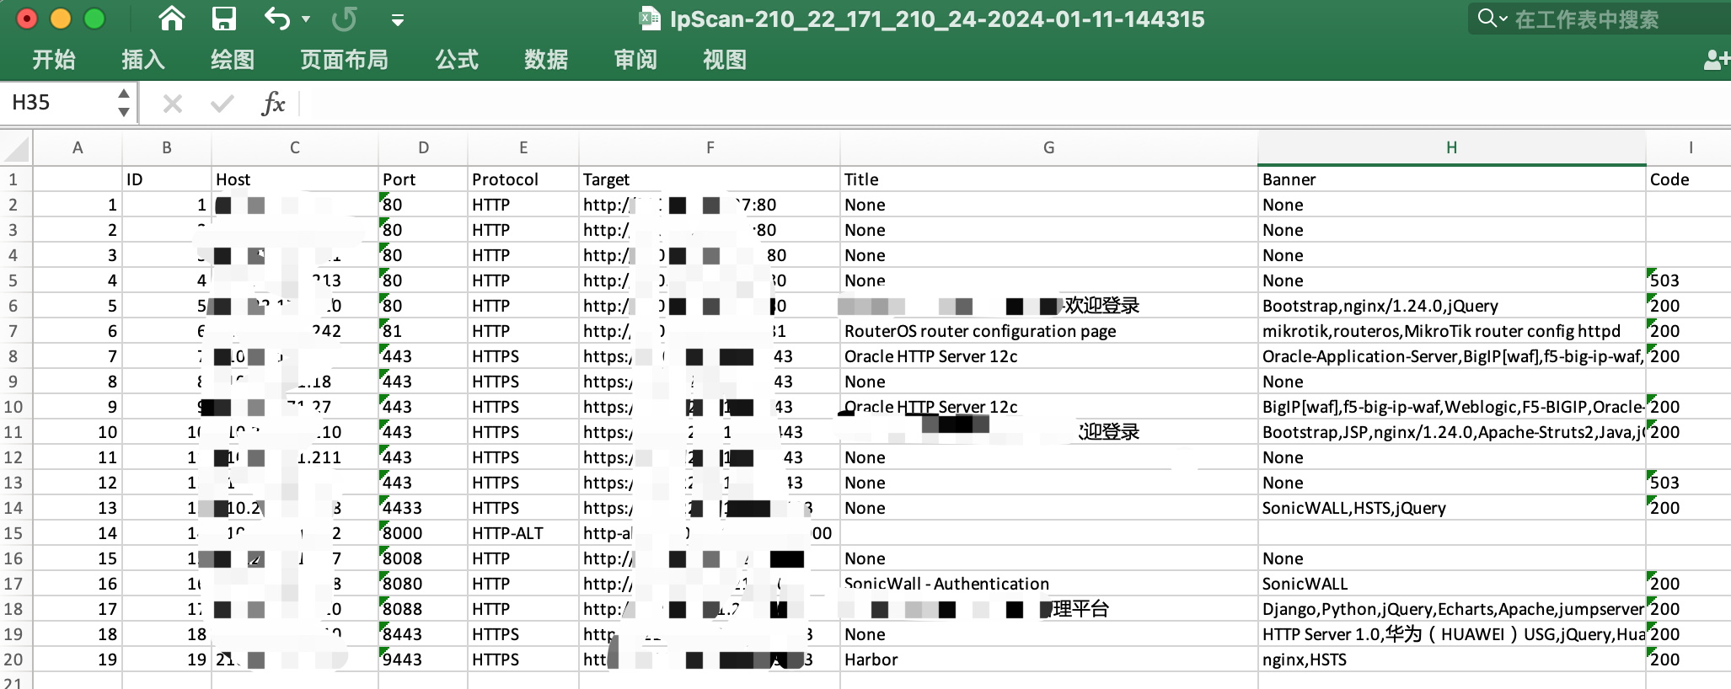Select column G header
The image size is (1731, 689).
[x=1049, y=148]
